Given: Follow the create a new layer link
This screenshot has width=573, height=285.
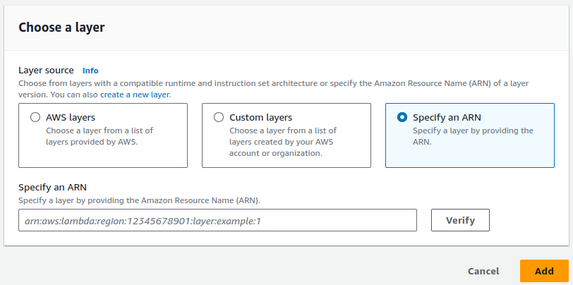Looking at the screenshot, I should [x=135, y=95].
